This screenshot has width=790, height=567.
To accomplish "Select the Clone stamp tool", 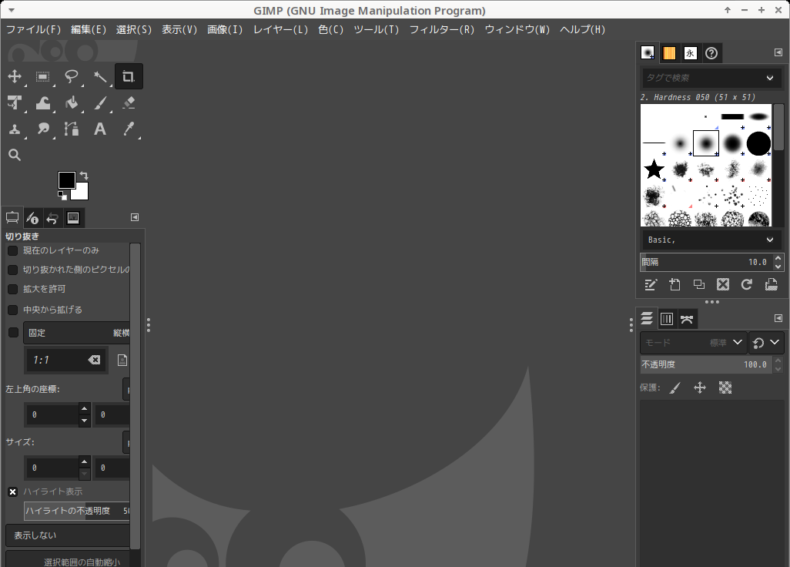I will [x=15, y=129].
